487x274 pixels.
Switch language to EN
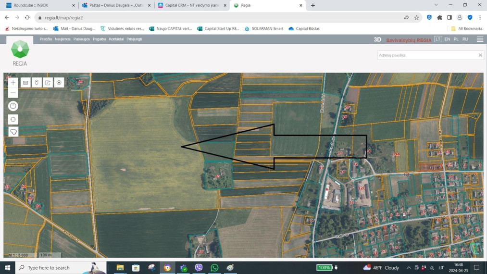[x=447, y=39]
